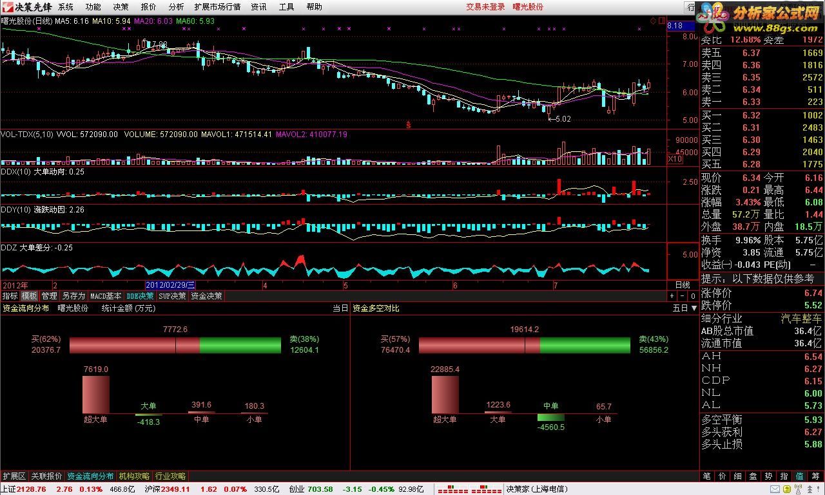Click the 当日 period label
The image size is (825, 495).
click(x=340, y=308)
